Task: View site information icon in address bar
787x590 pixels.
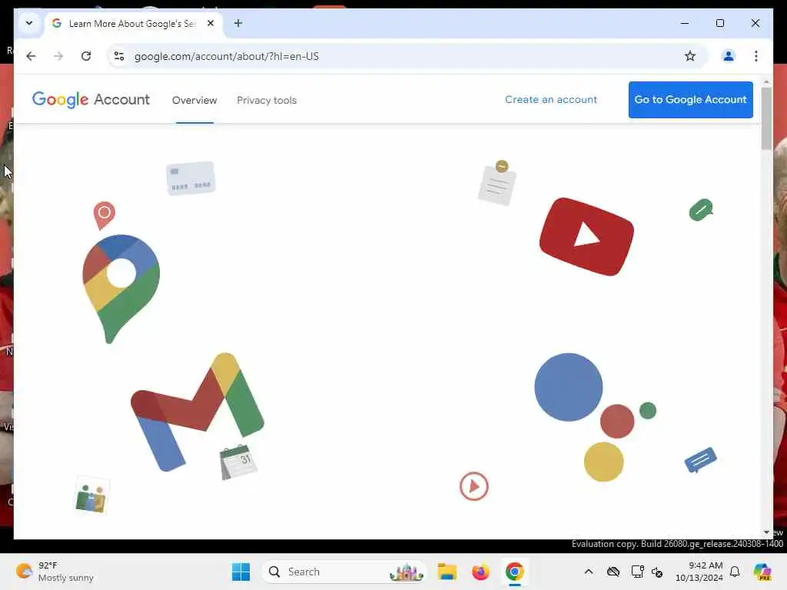Action: [119, 56]
